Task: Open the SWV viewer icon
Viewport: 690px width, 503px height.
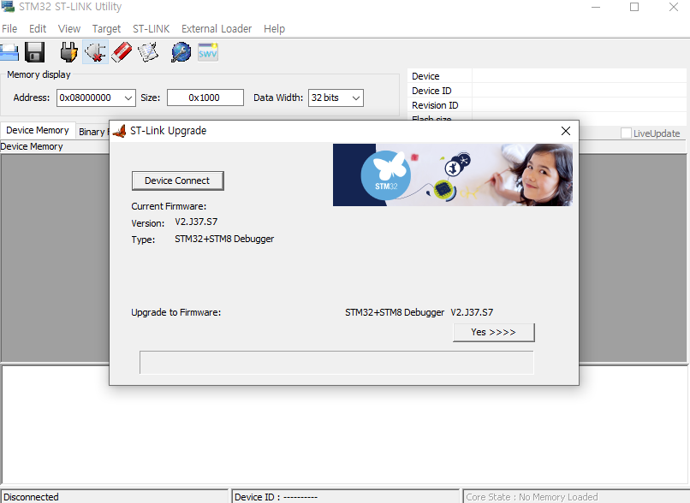Action: pyautogui.click(x=208, y=52)
